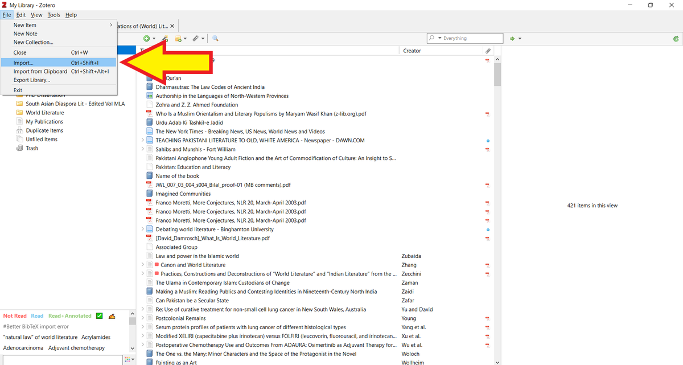Click the paperclip attachment column header
683x365 pixels.
click(488, 51)
